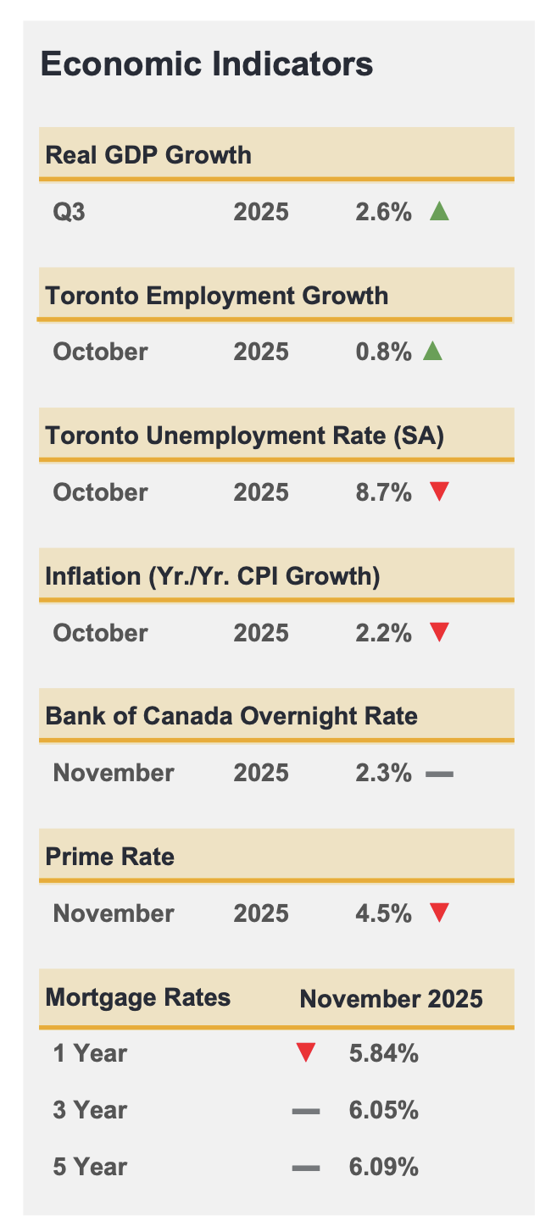The height and width of the screenshot is (1232, 551).
Task: Click the Toronto Unemployment Rate (SA) header
Action: pyautogui.click(x=244, y=436)
